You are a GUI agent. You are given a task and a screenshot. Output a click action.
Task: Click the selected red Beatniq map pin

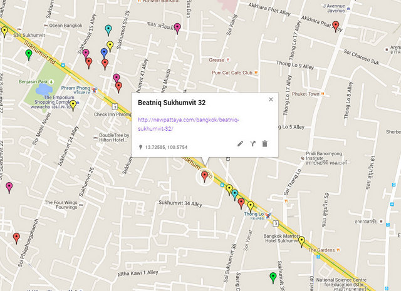click(x=205, y=177)
